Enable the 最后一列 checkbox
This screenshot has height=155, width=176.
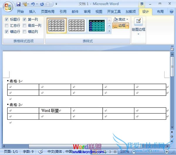point(24,26)
